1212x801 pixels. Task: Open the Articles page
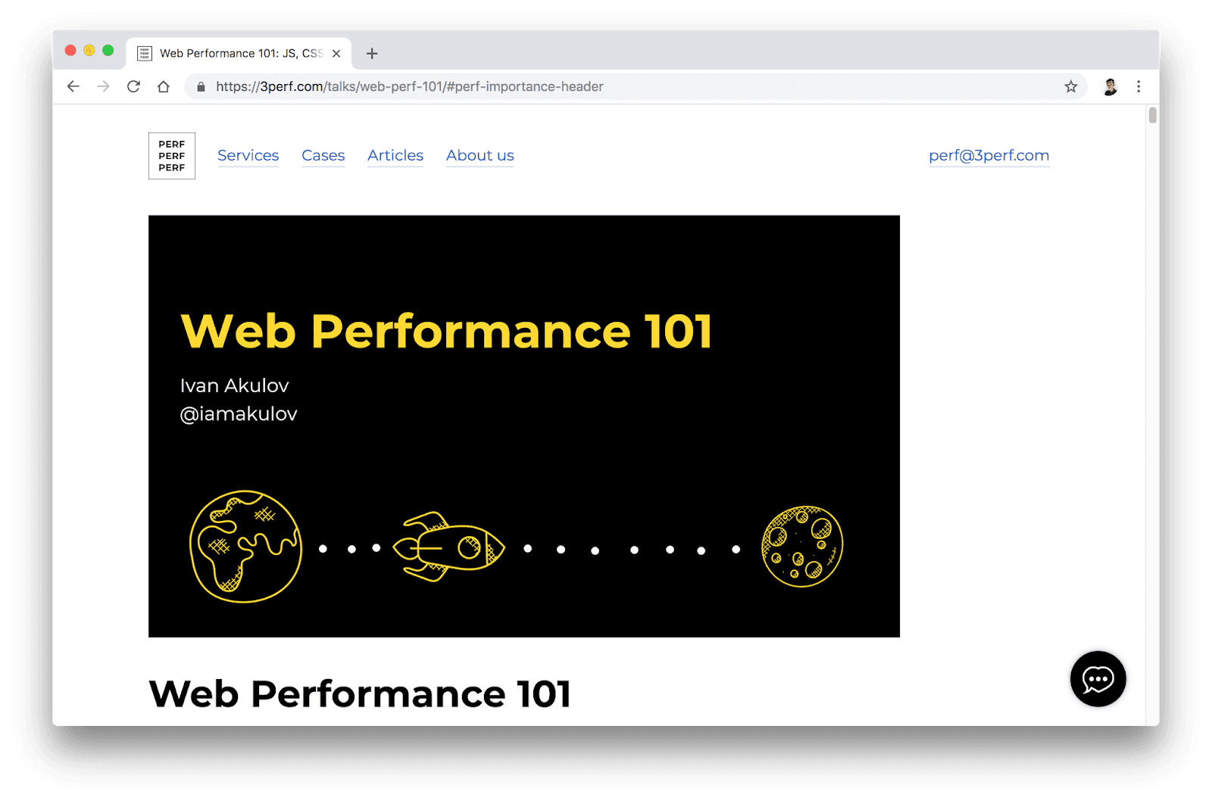point(395,155)
